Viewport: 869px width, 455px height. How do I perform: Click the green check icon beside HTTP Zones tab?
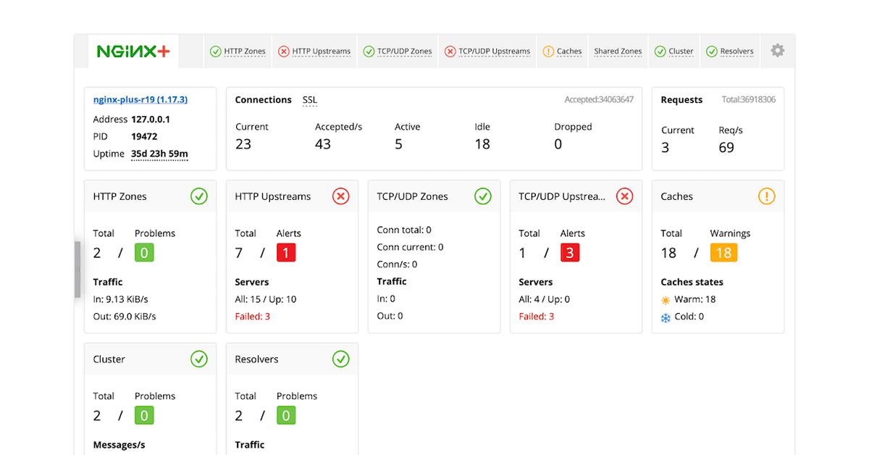215,51
